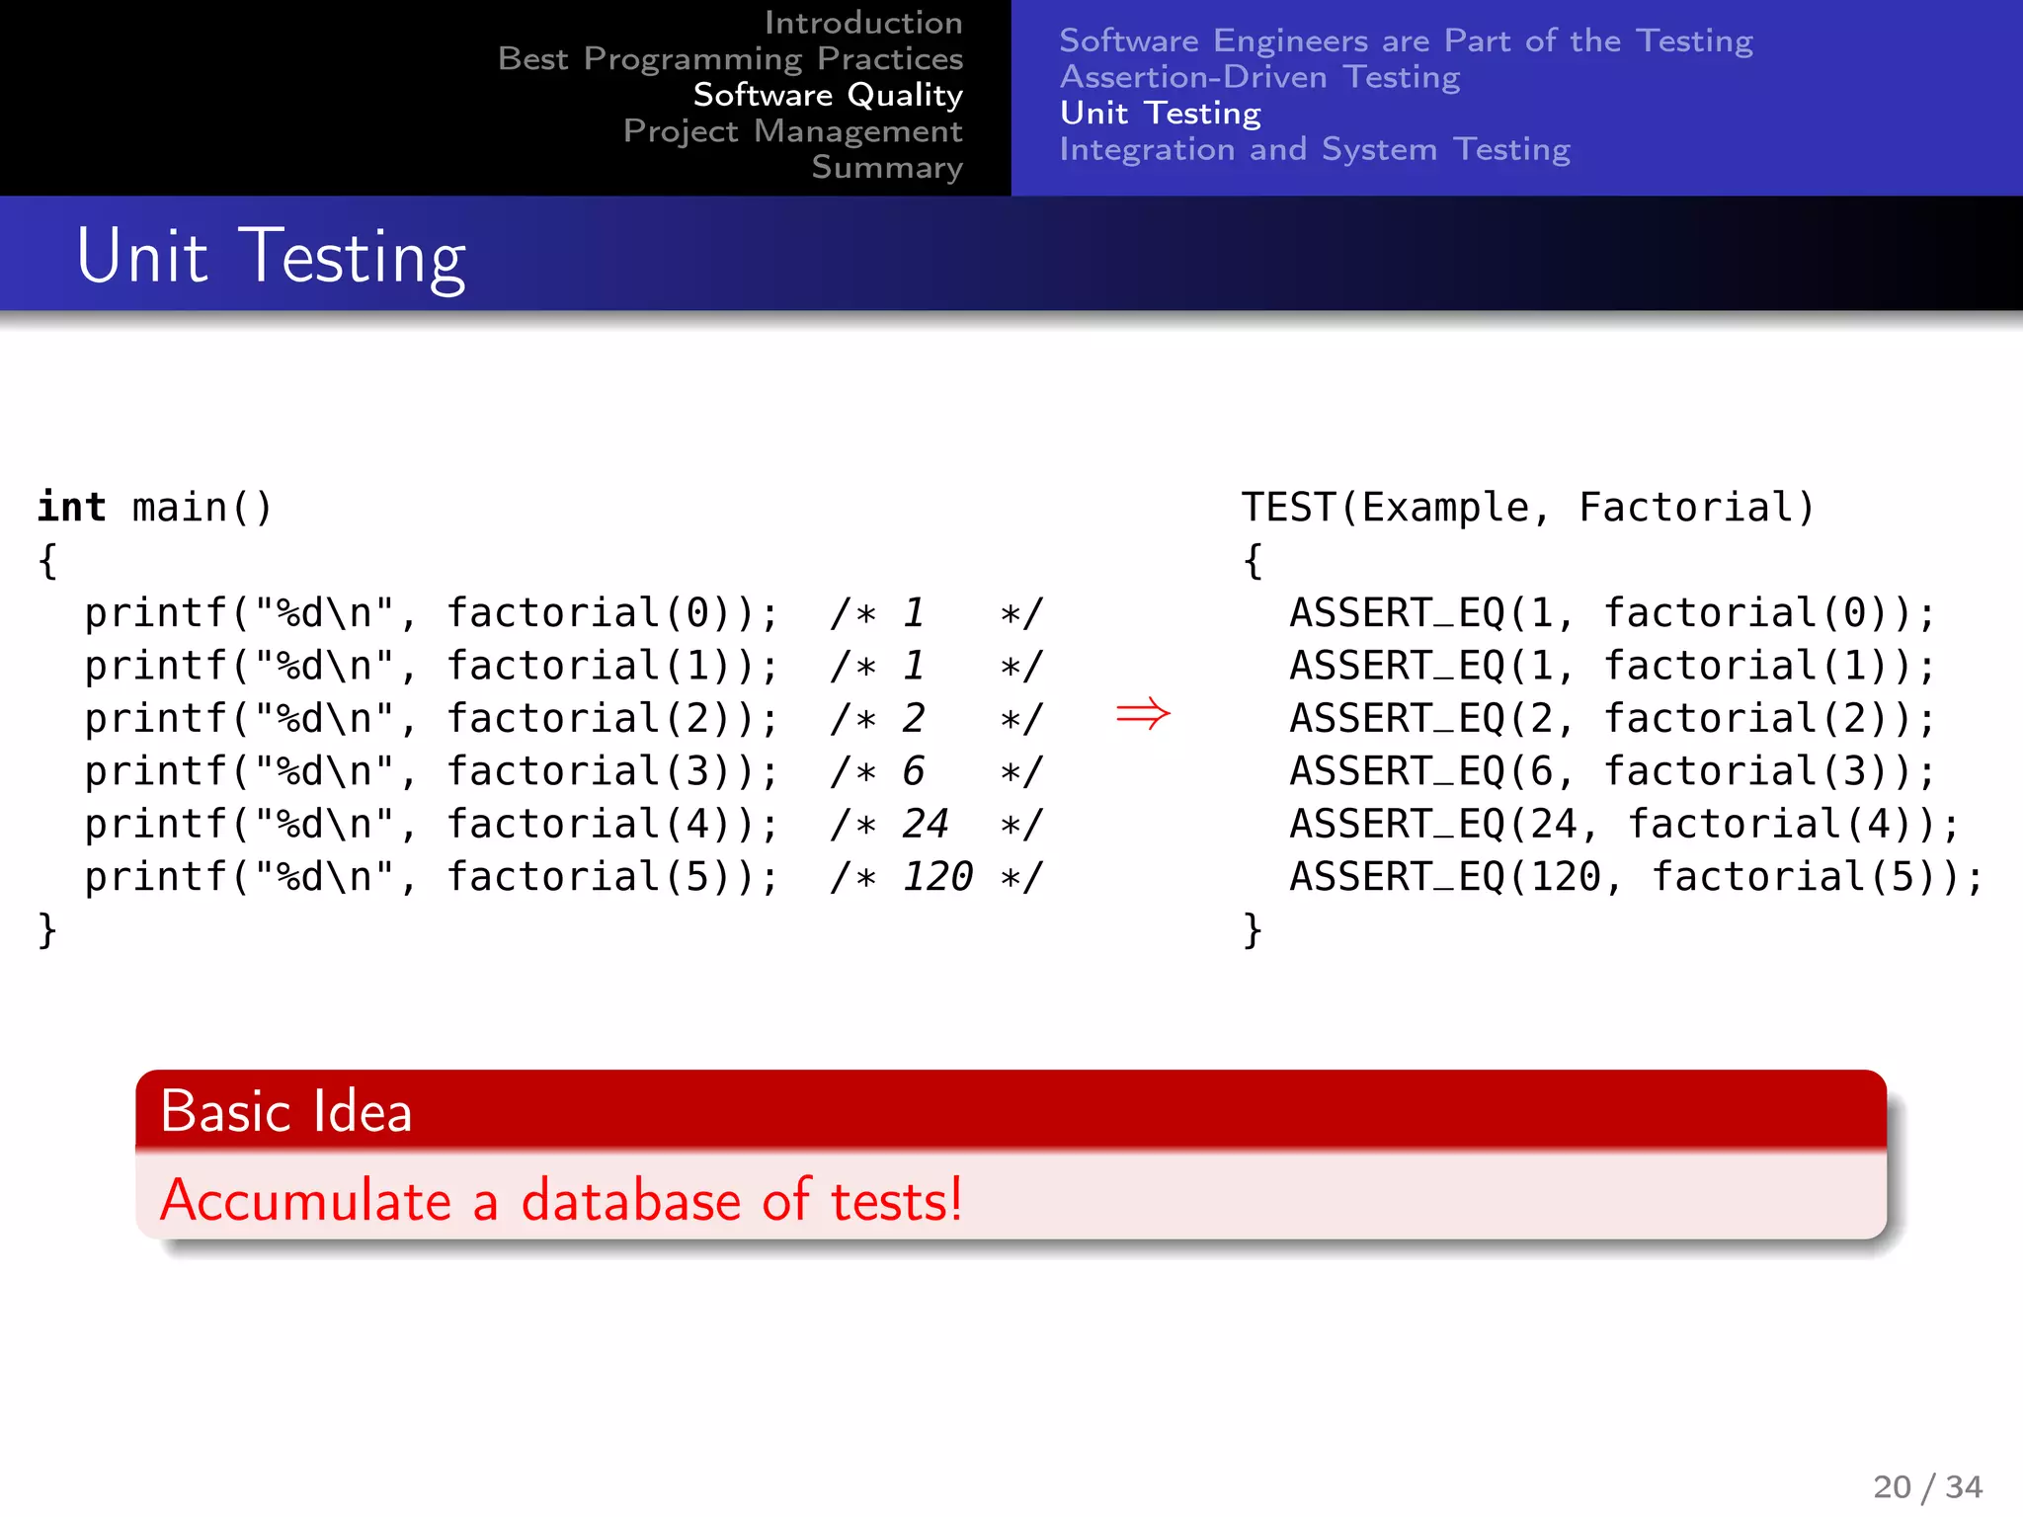Click 'ASSERT_EQ(24, factorial(4));' line
The width and height of the screenshot is (2023, 1517).
pos(1625,824)
